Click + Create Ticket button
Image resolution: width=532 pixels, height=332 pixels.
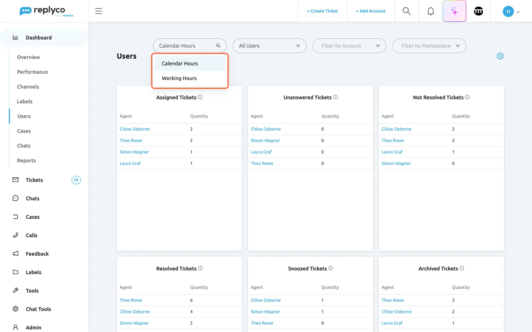(x=322, y=11)
